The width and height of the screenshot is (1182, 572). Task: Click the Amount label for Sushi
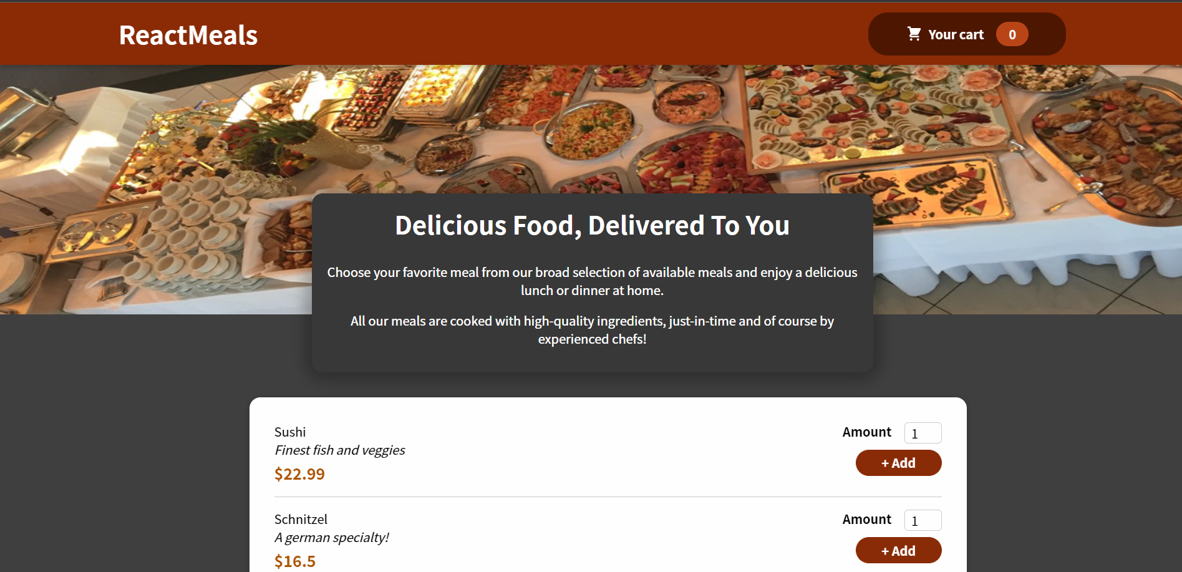[x=866, y=432]
